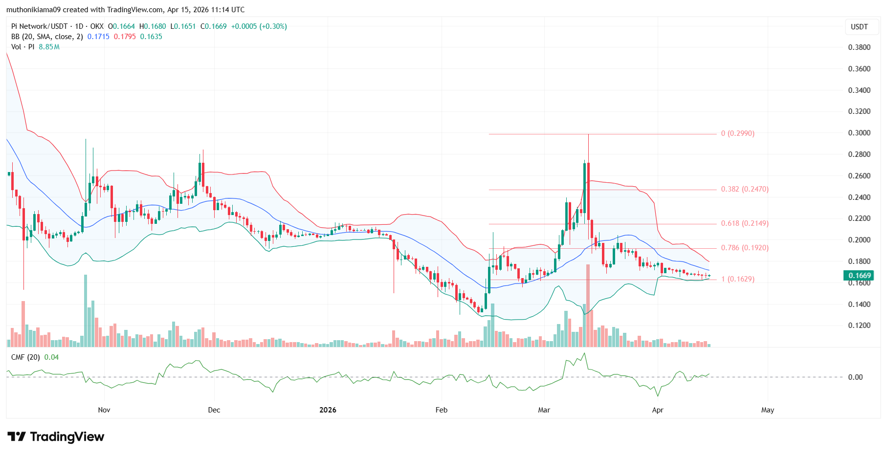Screen dimensions: 887x455
Task: Select the Fibonacci level 1 (0.1629)
Action: (x=737, y=280)
